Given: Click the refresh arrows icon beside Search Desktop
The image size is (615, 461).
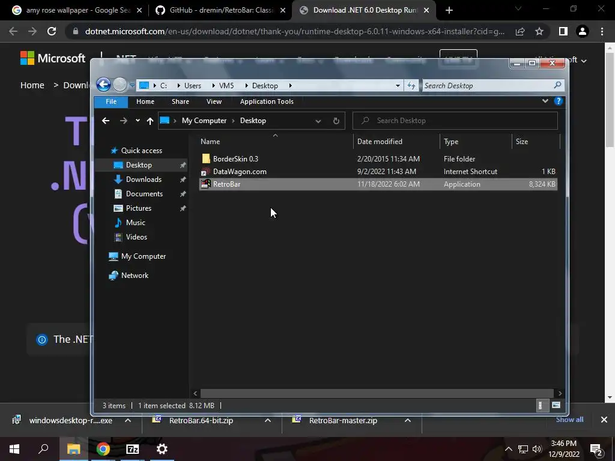Looking at the screenshot, I should (x=411, y=85).
